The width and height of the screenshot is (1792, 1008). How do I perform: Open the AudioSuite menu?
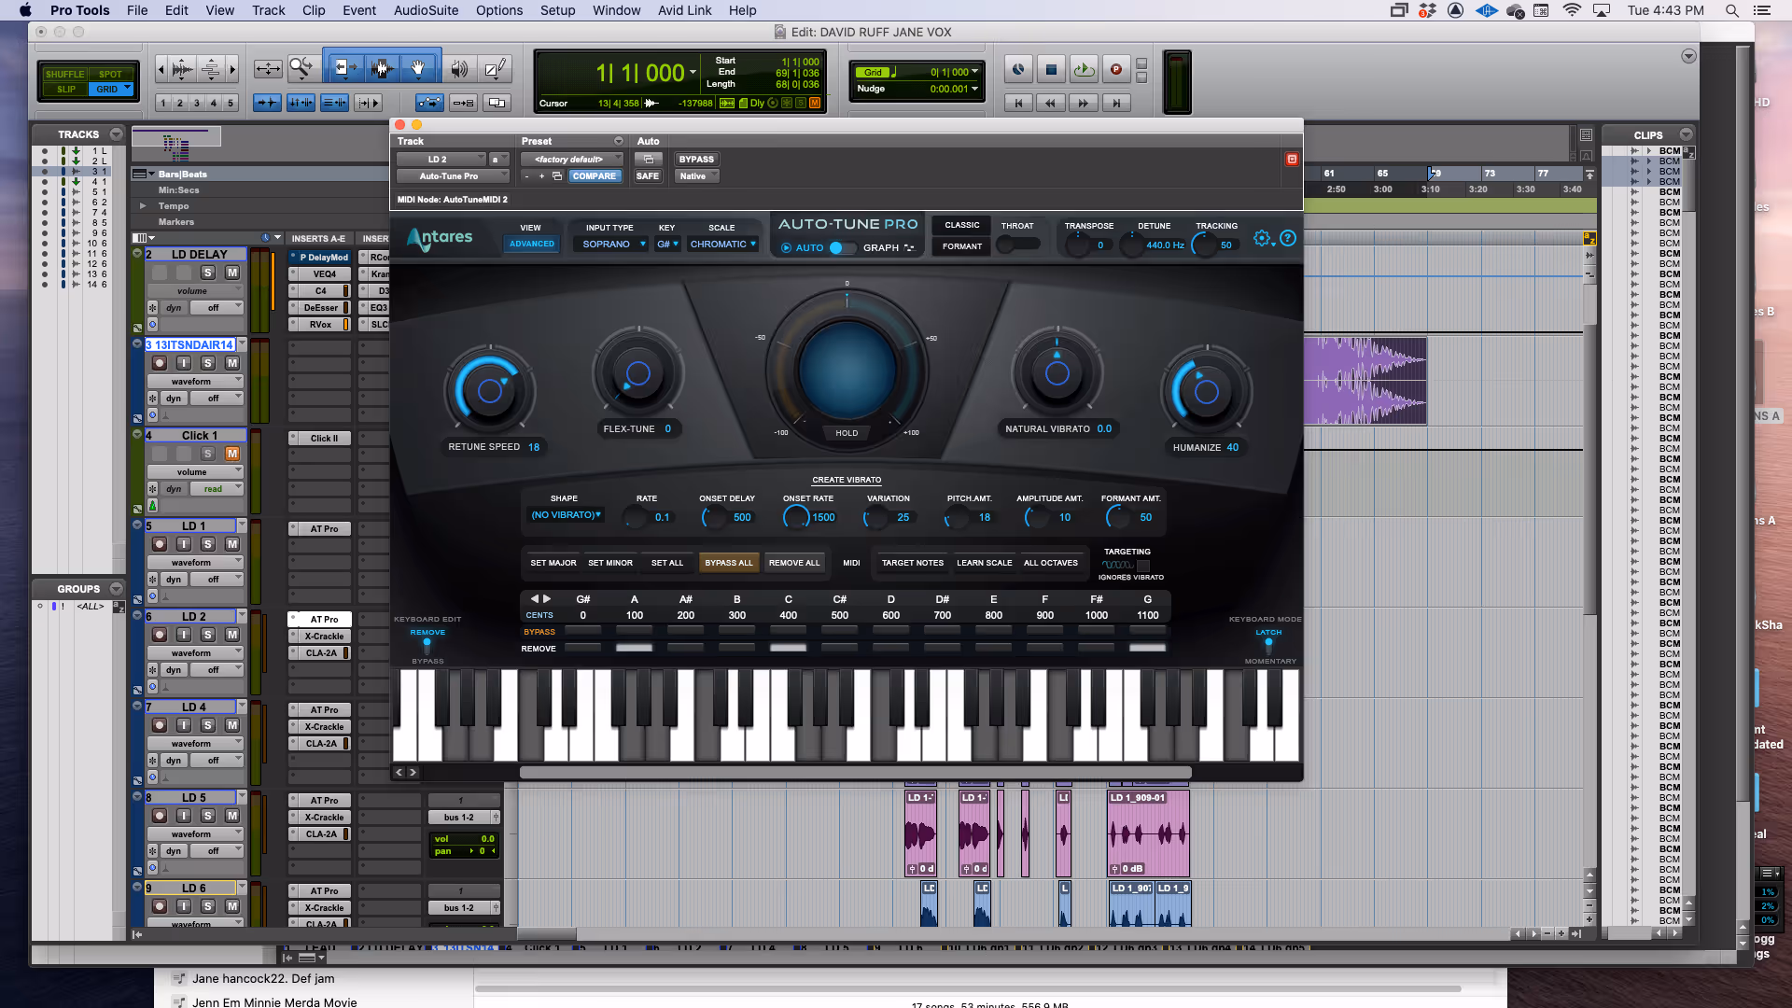coord(426,10)
